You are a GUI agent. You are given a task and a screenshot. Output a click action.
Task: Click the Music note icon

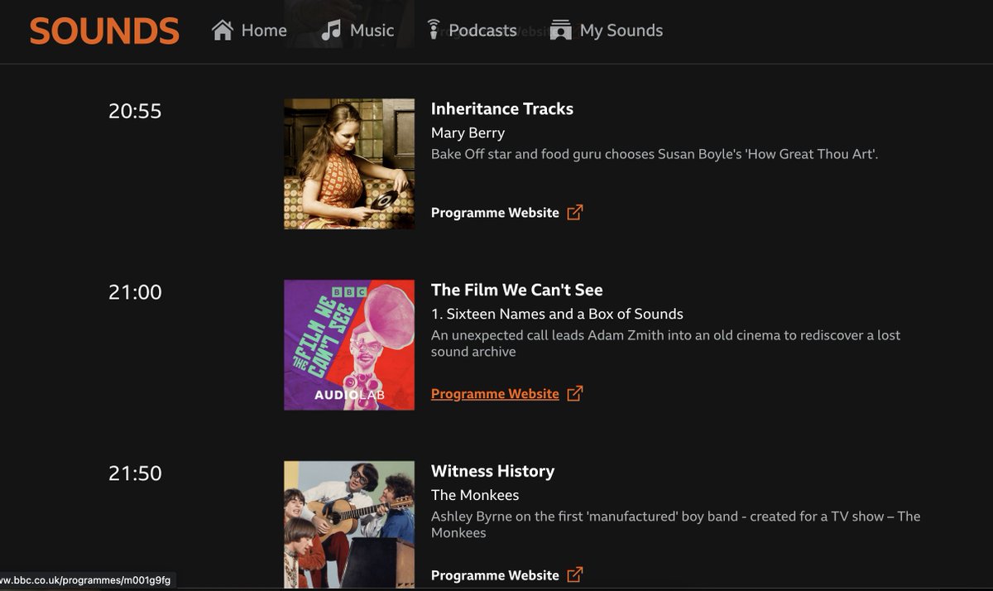pos(331,31)
